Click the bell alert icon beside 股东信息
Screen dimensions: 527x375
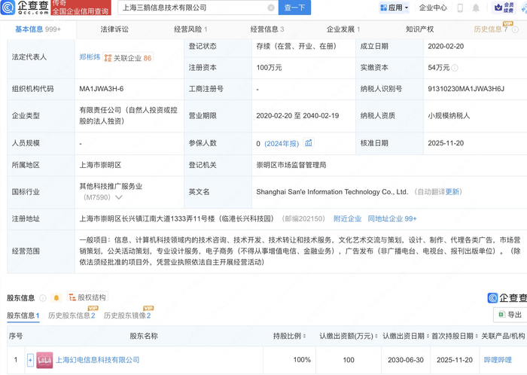point(55,297)
